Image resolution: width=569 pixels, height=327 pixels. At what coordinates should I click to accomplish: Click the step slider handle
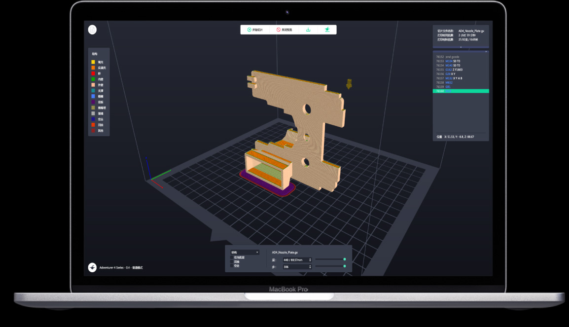345,266
